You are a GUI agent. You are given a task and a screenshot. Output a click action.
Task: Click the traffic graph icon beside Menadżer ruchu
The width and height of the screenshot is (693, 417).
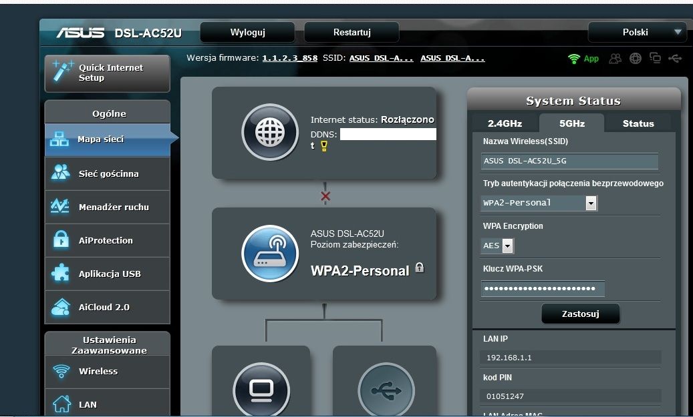tap(59, 206)
